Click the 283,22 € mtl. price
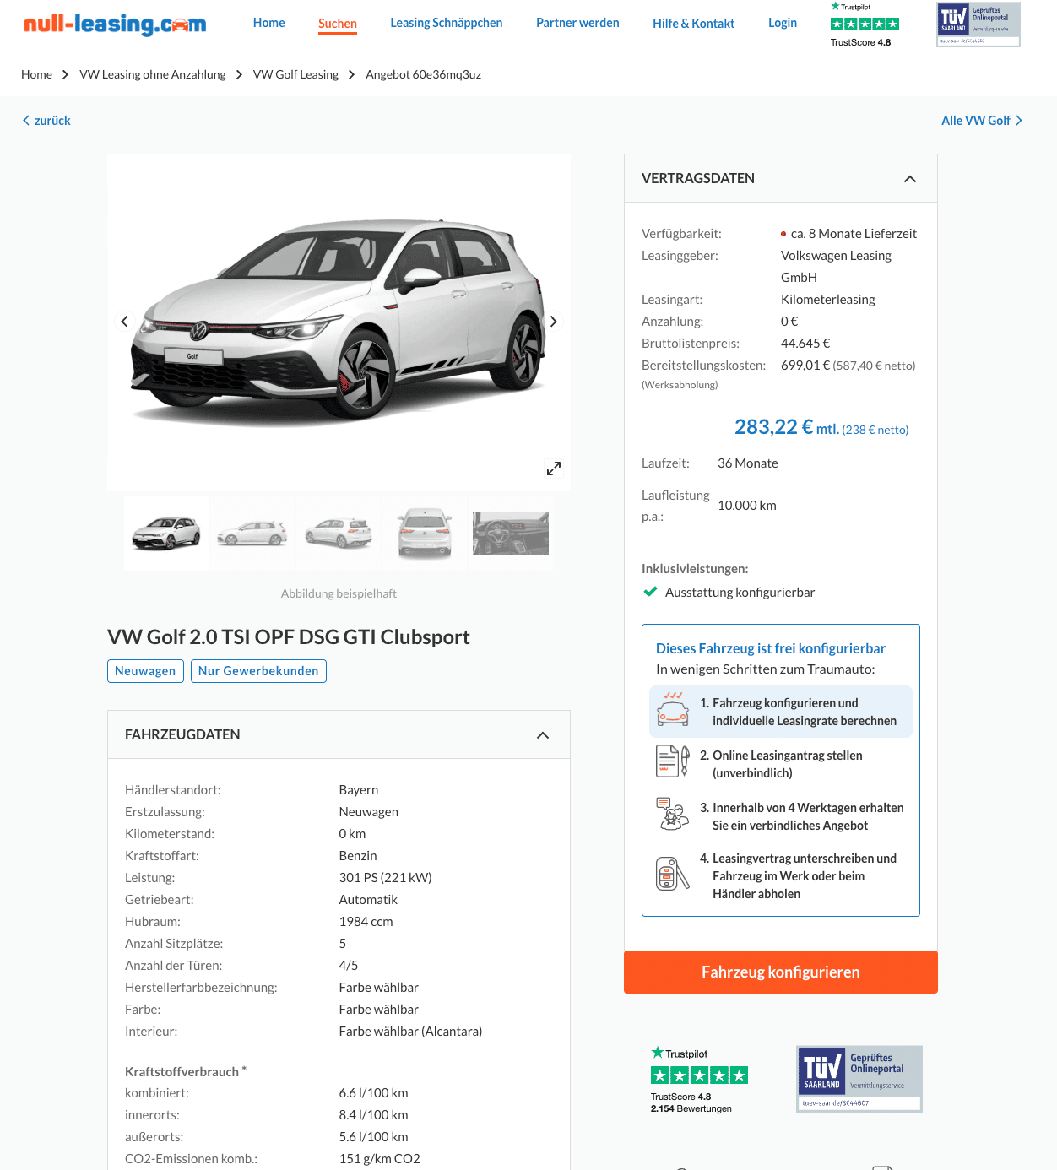Image resolution: width=1057 pixels, height=1170 pixels. [787, 427]
